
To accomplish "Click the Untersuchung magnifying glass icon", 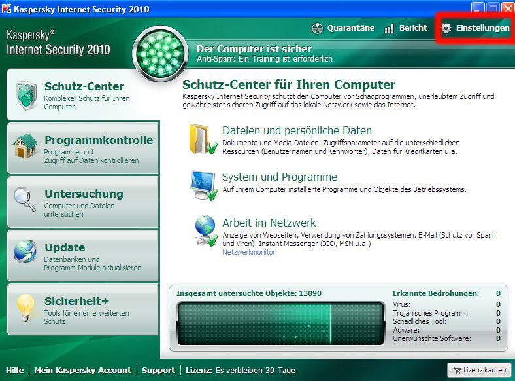I will click(25, 200).
